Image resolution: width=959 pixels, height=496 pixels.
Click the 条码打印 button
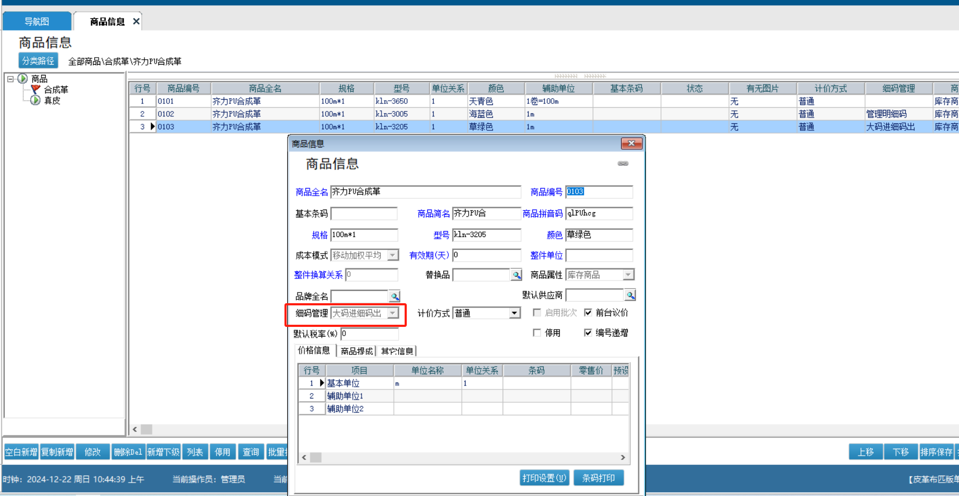pos(598,478)
